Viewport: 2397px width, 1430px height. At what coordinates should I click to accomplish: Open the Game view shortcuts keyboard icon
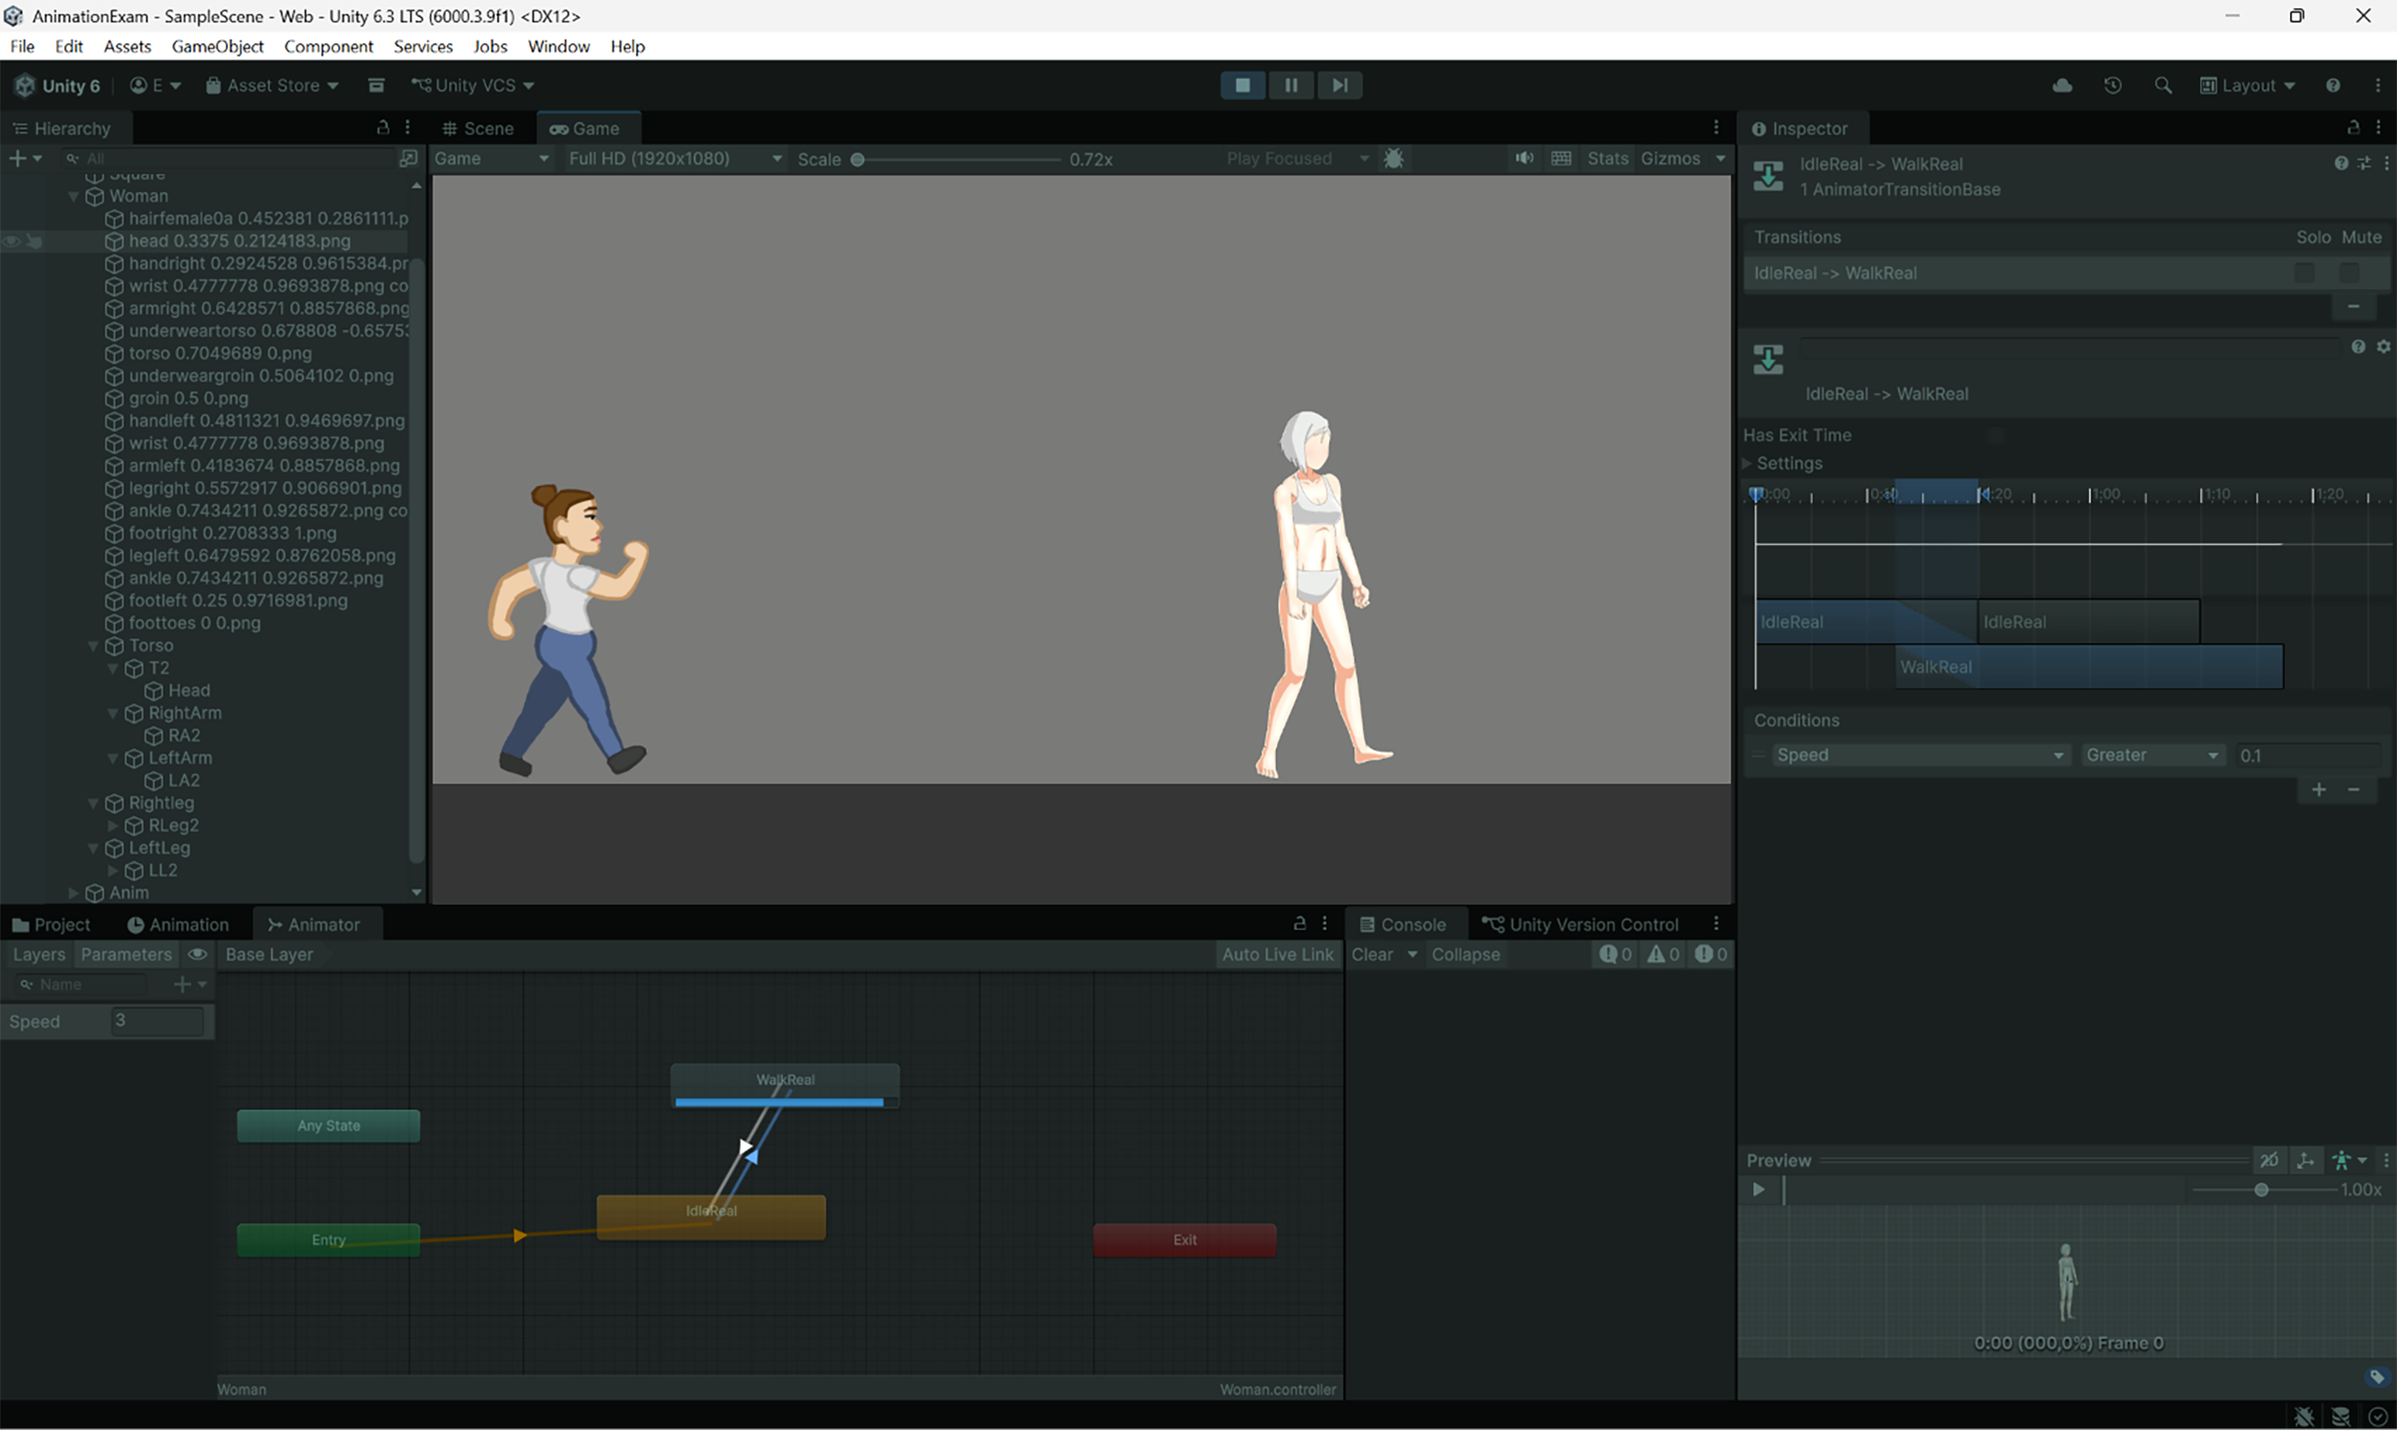[1561, 158]
